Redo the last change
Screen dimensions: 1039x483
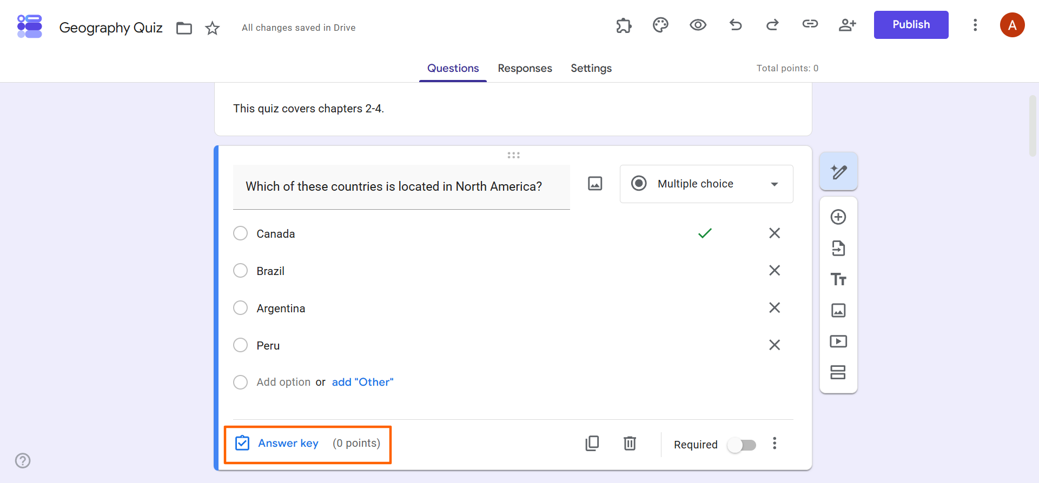(772, 24)
